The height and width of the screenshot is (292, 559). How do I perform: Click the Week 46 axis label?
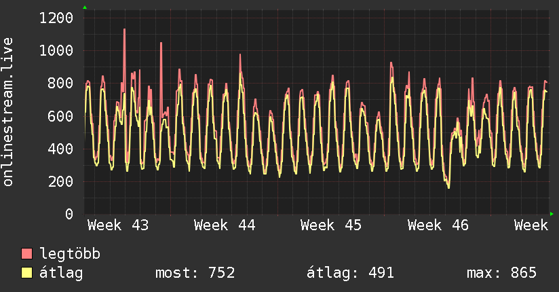pos(438,225)
